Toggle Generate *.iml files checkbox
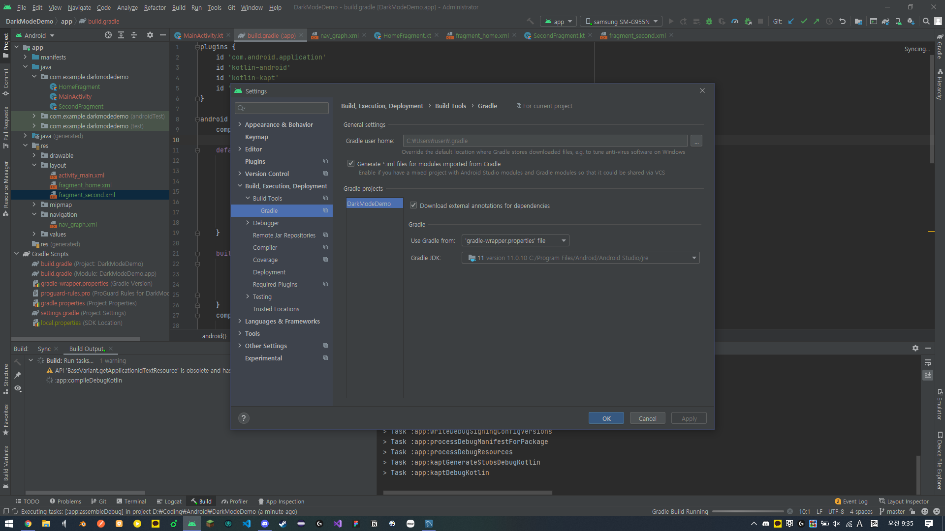 point(351,164)
